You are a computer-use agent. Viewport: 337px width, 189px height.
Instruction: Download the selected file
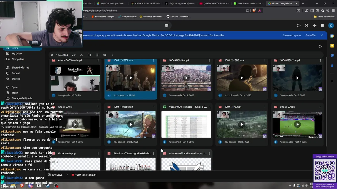click(82, 55)
